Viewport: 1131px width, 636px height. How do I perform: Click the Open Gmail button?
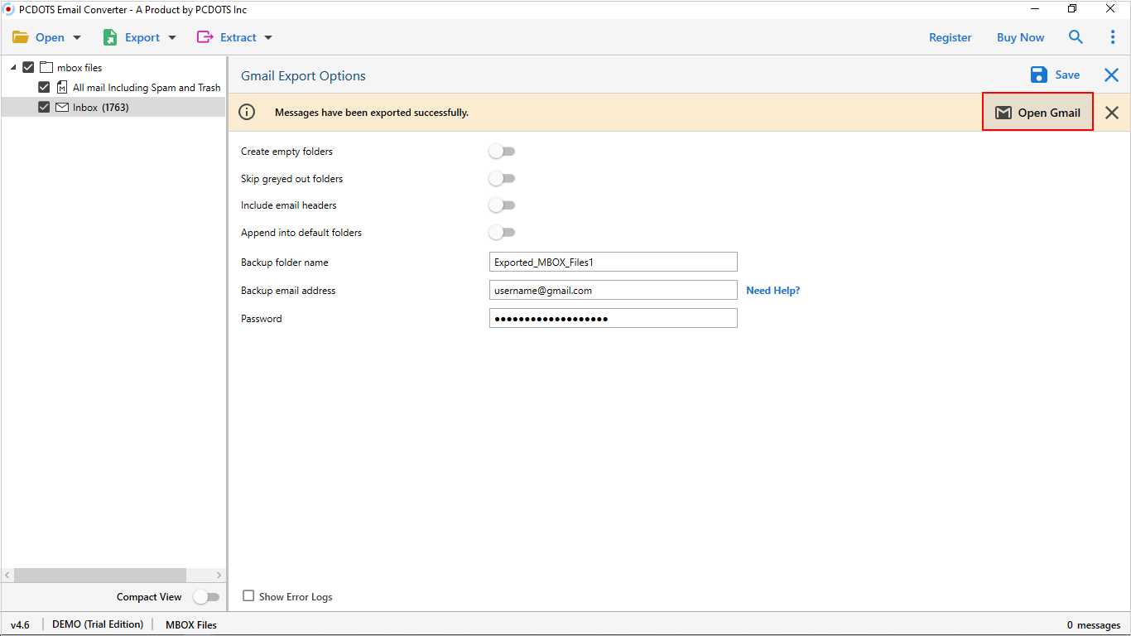[x=1037, y=112]
